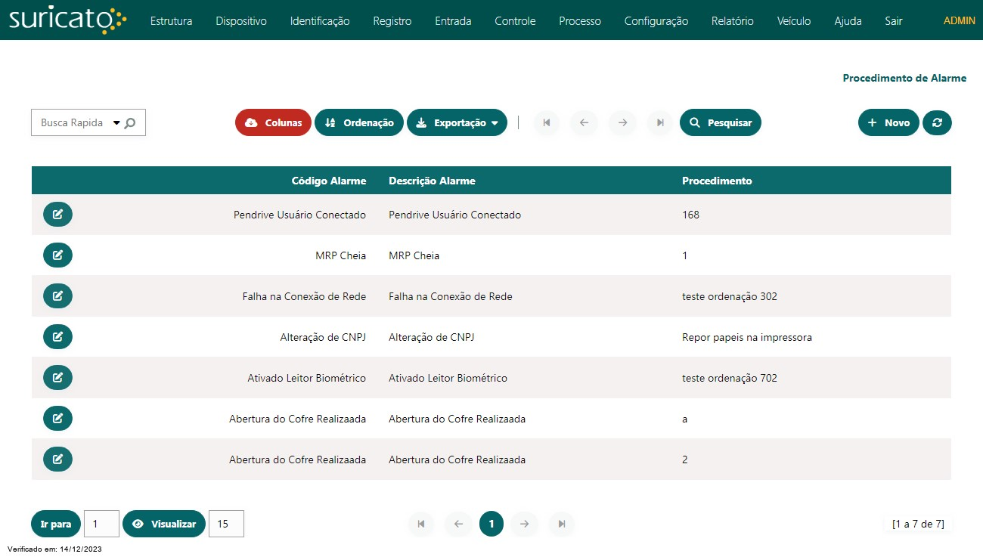Viewport: 983px width, 560px height.
Task: Click 'Alteração de CNPJ' in Código Alarme column
Action: click(323, 337)
